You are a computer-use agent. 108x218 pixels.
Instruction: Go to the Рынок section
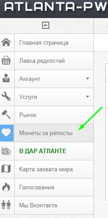(x=54, y=115)
